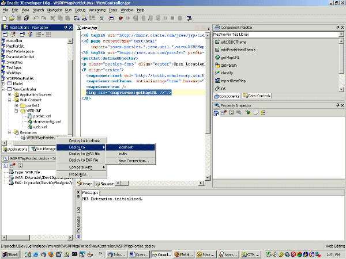Select web.xml in the navigator tree

[37, 127]
